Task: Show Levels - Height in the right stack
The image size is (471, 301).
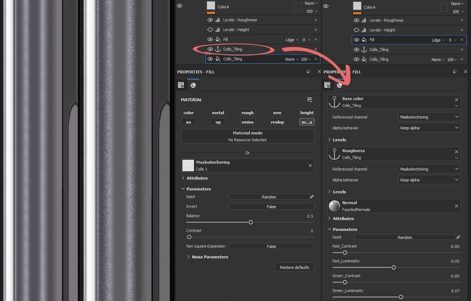Action: coord(357,30)
